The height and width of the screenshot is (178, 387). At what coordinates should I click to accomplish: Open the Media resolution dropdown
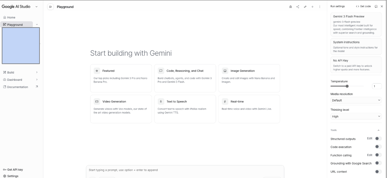356,100
